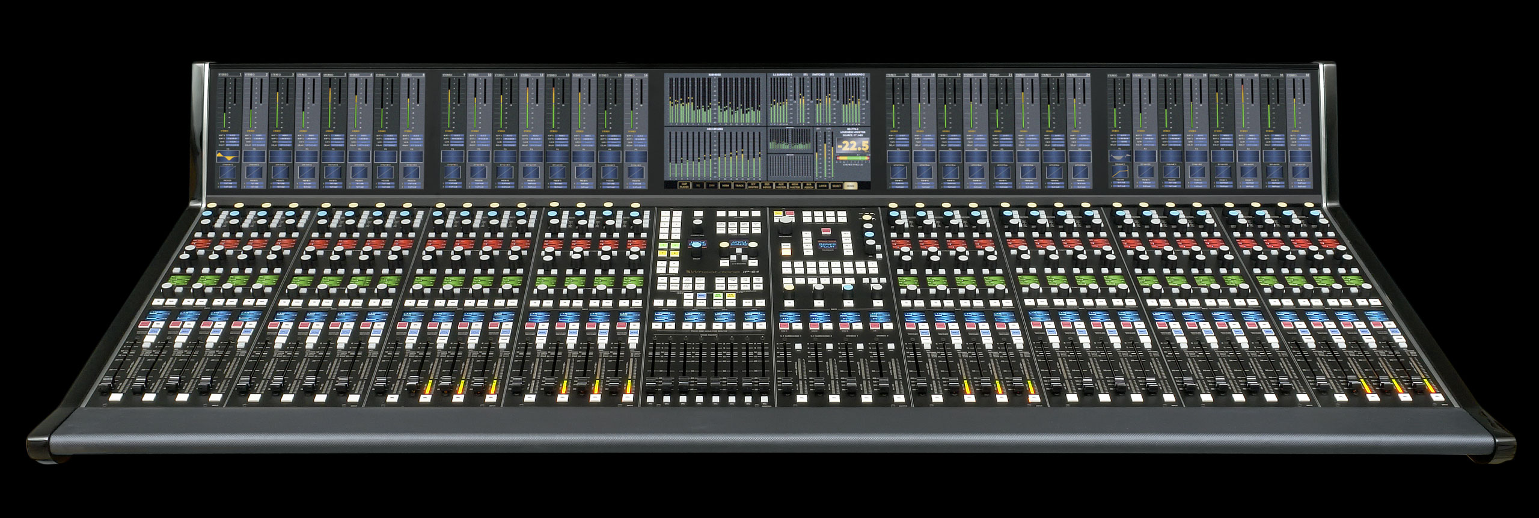Select the MXM MINUSES meter panel
Viewport: 1539px width, 518px height.
(715, 153)
